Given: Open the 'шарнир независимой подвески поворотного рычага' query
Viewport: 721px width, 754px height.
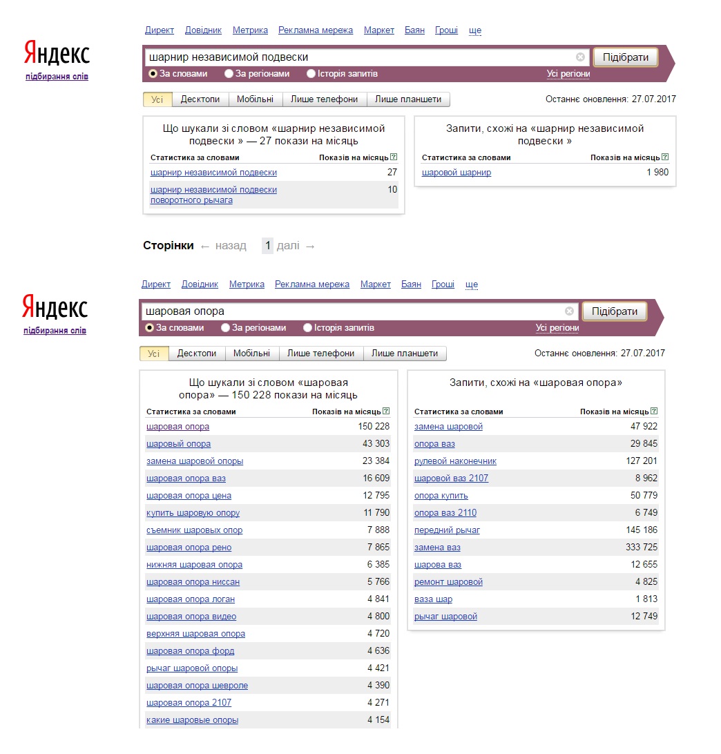Looking at the screenshot, I should click(x=213, y=195).
